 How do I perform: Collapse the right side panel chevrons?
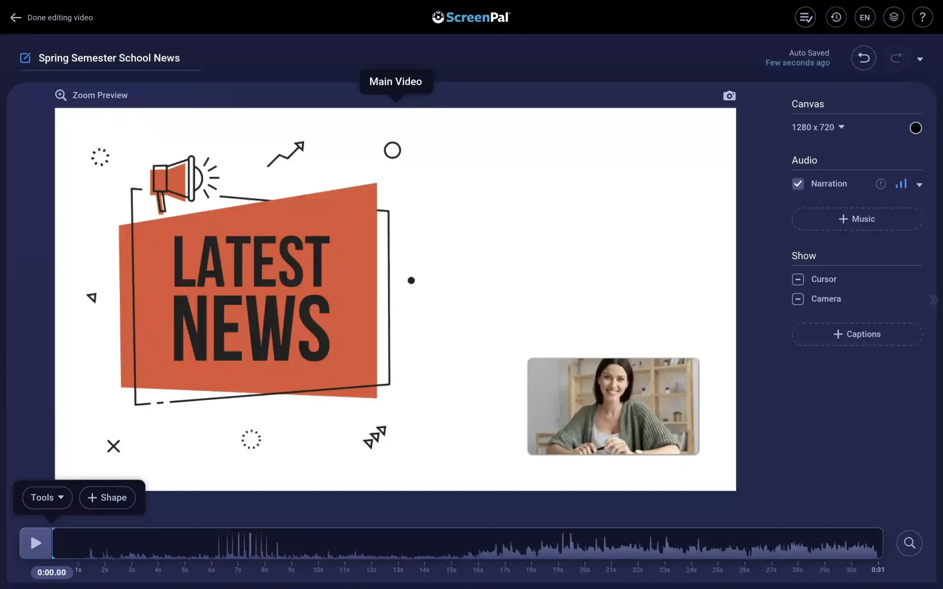[933, 300]
